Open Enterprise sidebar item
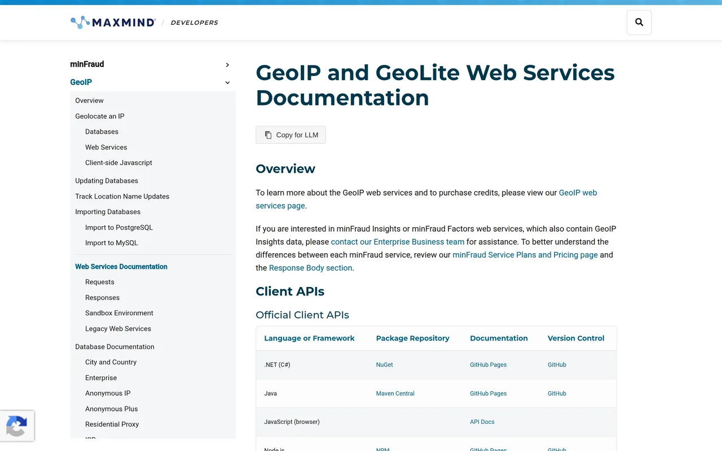The height and width of the screenshot is (451, 722). tap(101, 378)
